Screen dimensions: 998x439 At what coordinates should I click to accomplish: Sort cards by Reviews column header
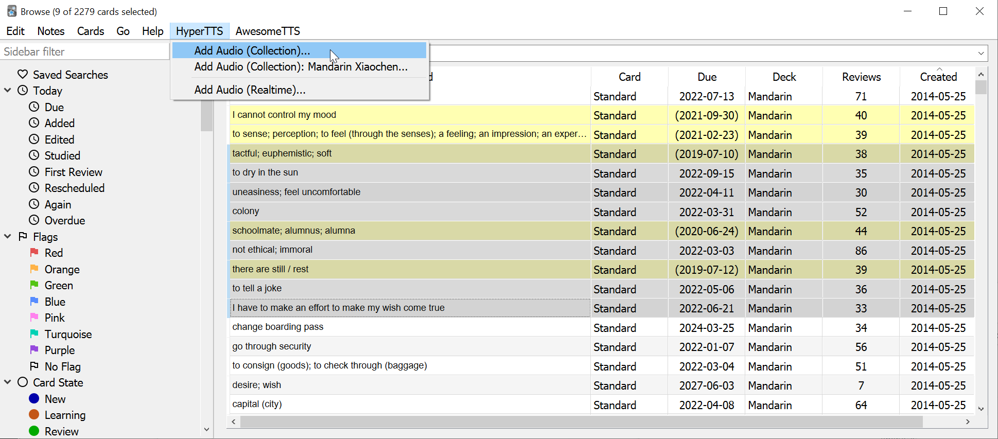coord(861,77)
